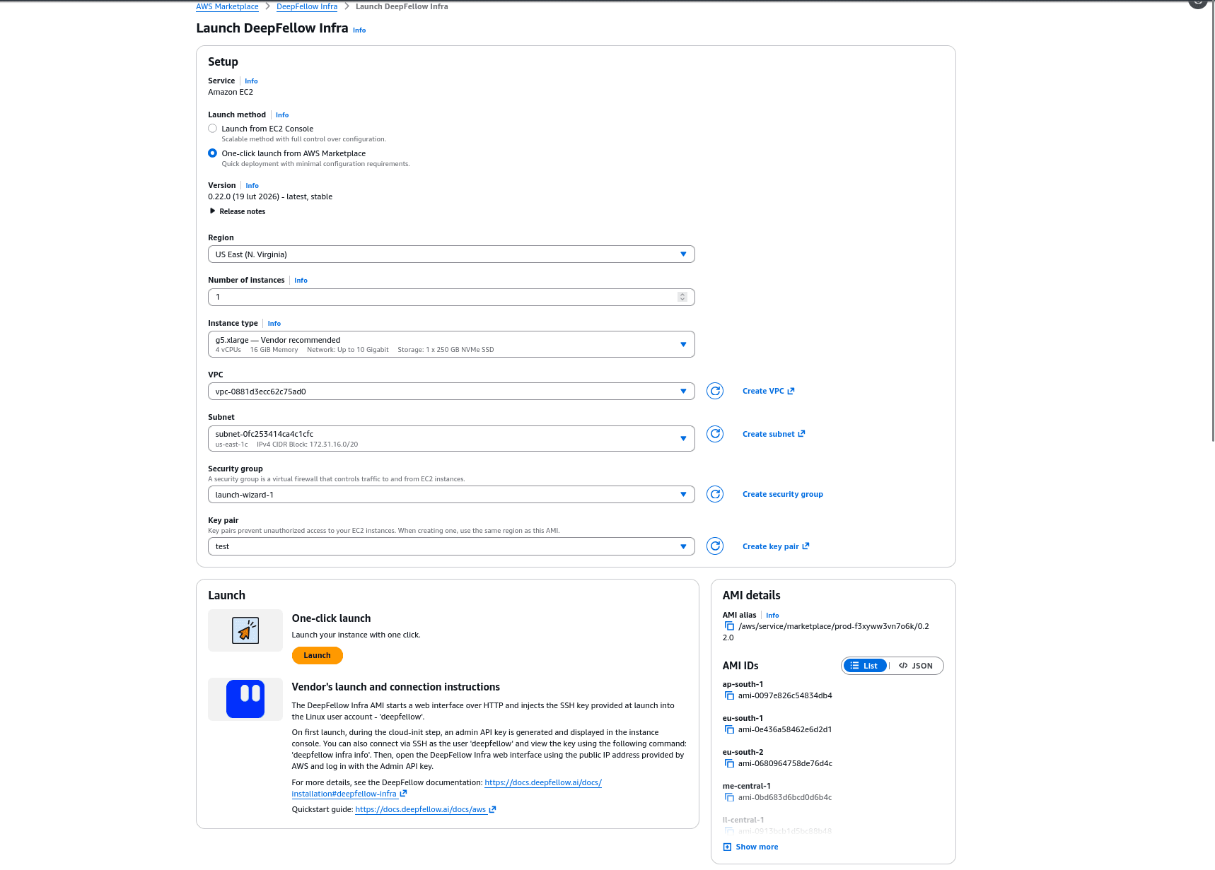
Task: Expand the Release notes section
Action: pos(240,211)
